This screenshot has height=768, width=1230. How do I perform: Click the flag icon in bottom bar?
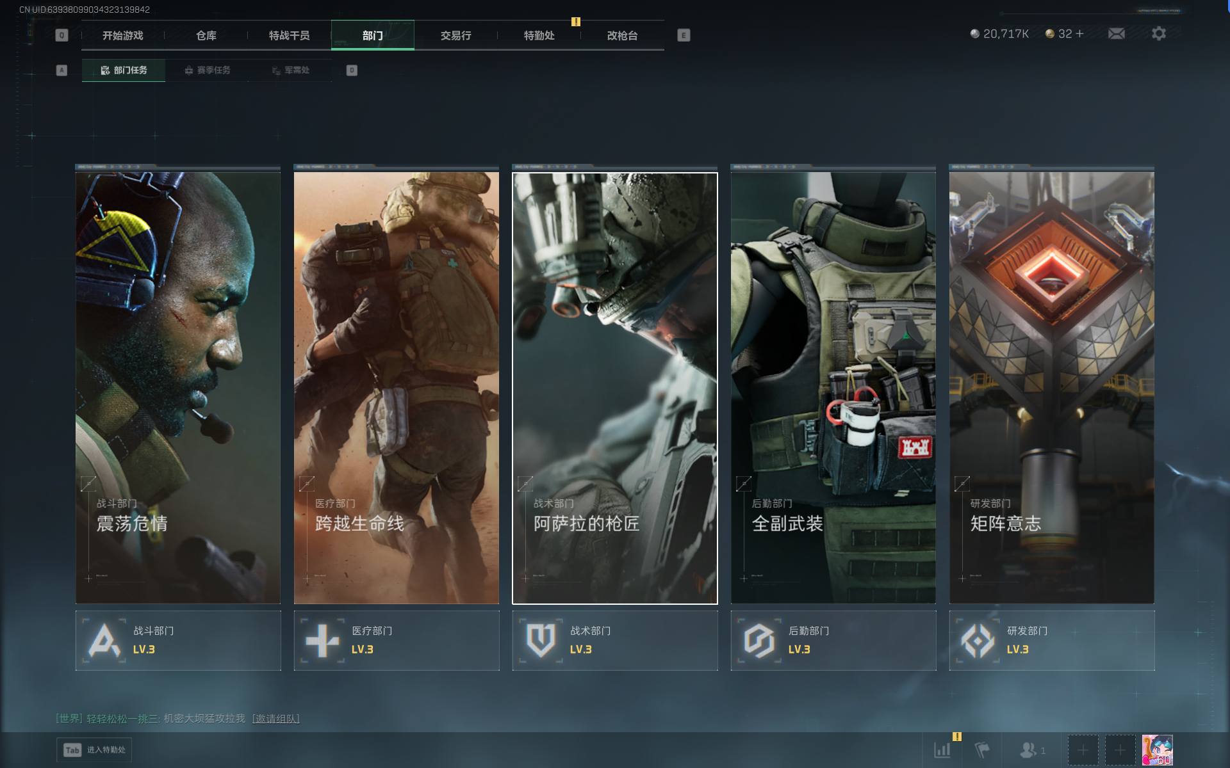pos(981,749)
